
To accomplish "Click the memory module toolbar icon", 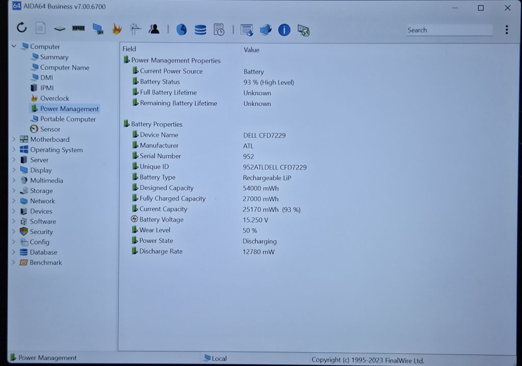I will (x=79, y=29).
